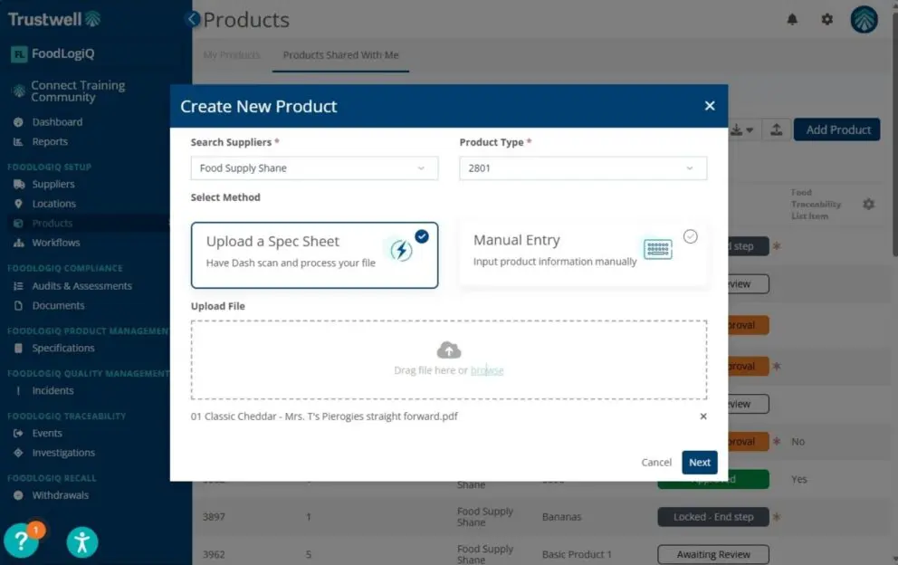
Task: Click product ID 3897
Action: pos(214,517)
